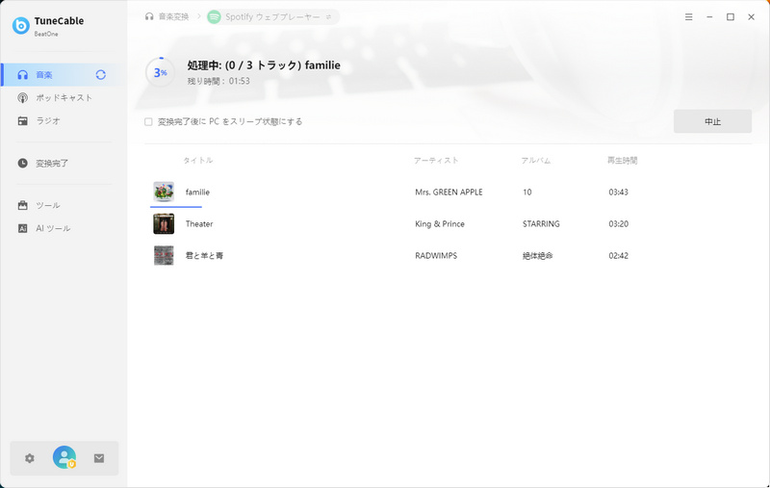This screenshot has width=770, height=488.
Task: Click the remaining time 01:53 text
Action: [218, 81]
